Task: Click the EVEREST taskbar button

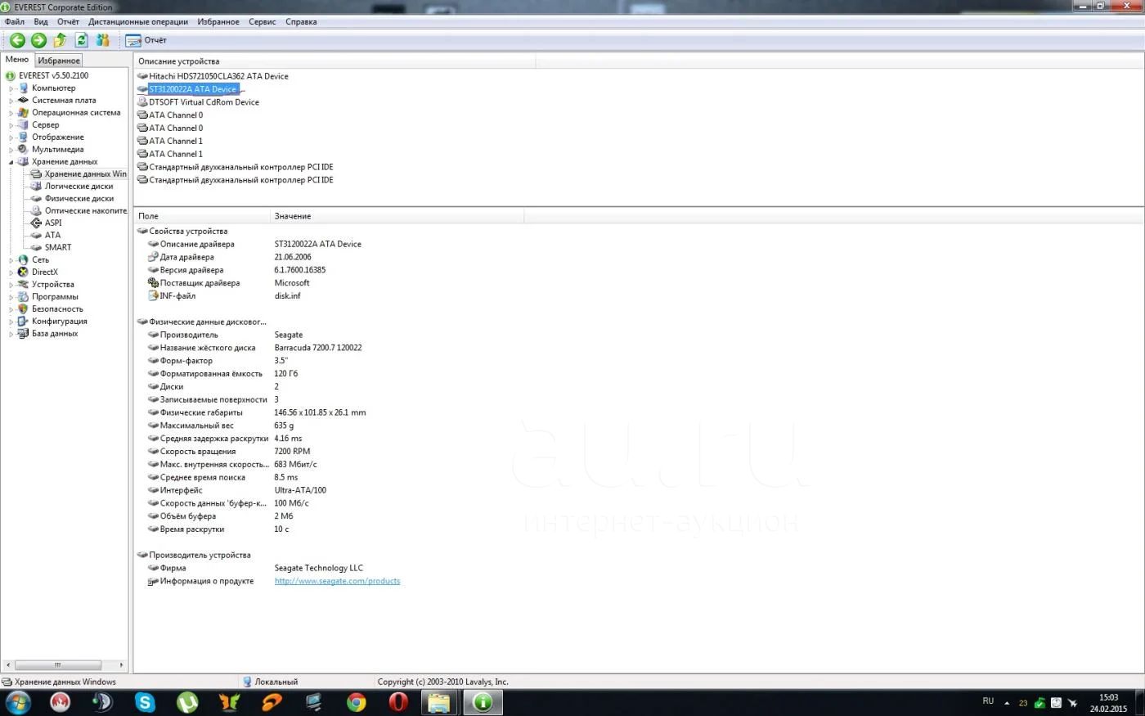Action: (483, 702)
